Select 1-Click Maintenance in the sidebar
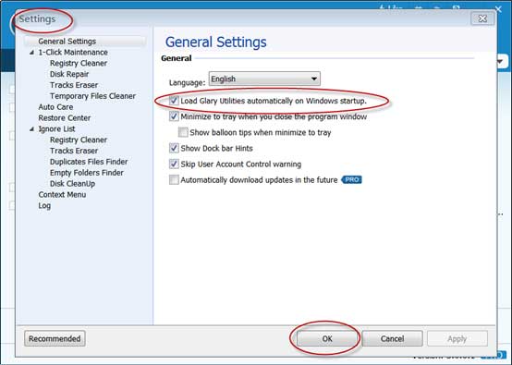The image size is (512, 365). tap(73, 53)
